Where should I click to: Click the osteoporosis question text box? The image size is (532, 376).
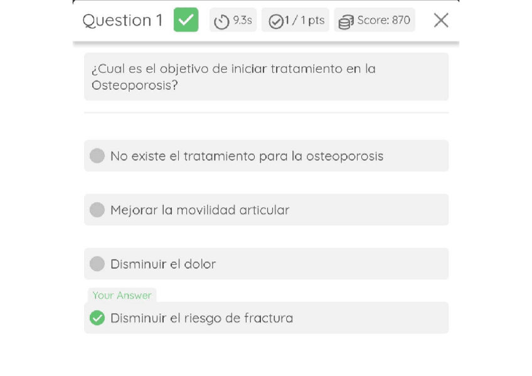[266, 77]
